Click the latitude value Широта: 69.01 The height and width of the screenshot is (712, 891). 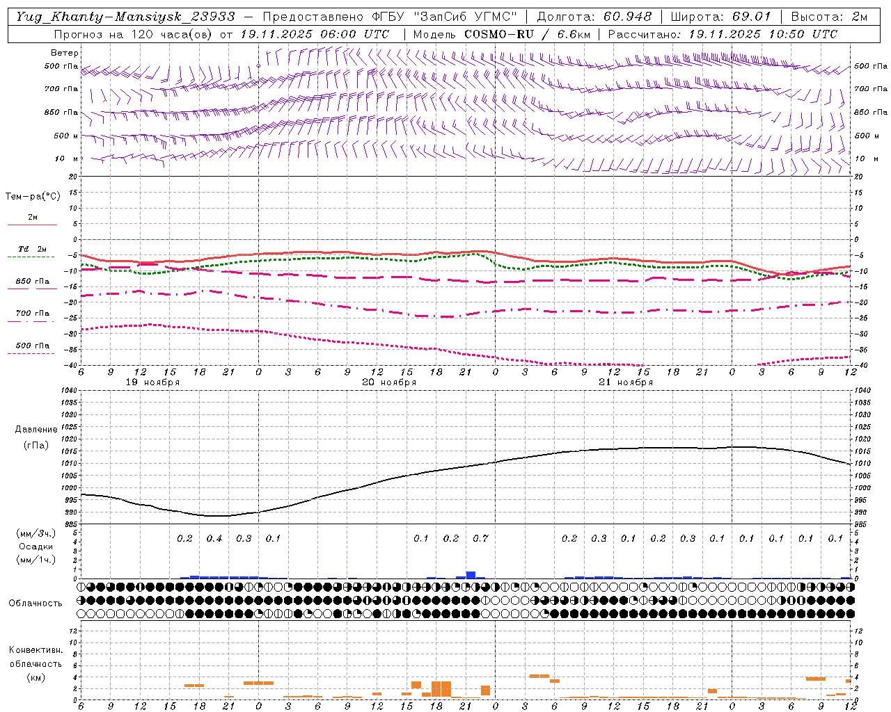coord(720,17)
